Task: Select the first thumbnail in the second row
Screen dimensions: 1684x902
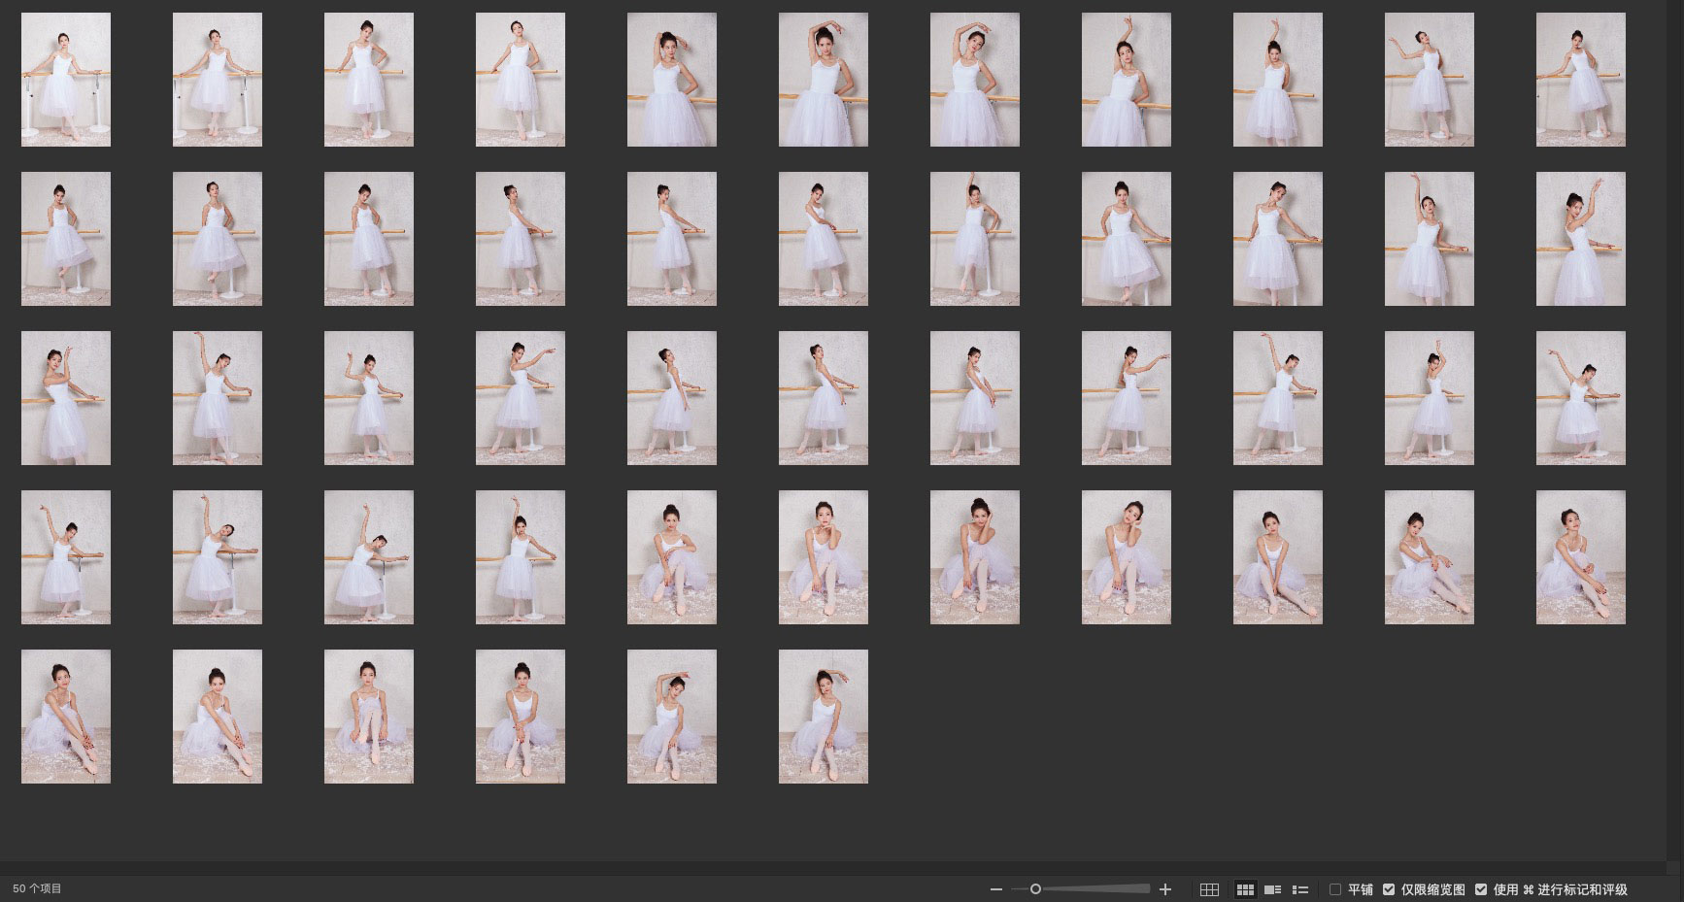Action: click(x=66, y=239)
